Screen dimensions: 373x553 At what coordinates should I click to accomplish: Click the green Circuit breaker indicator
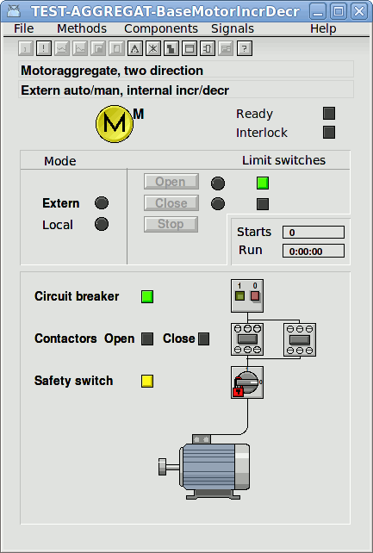coord(147,296)
